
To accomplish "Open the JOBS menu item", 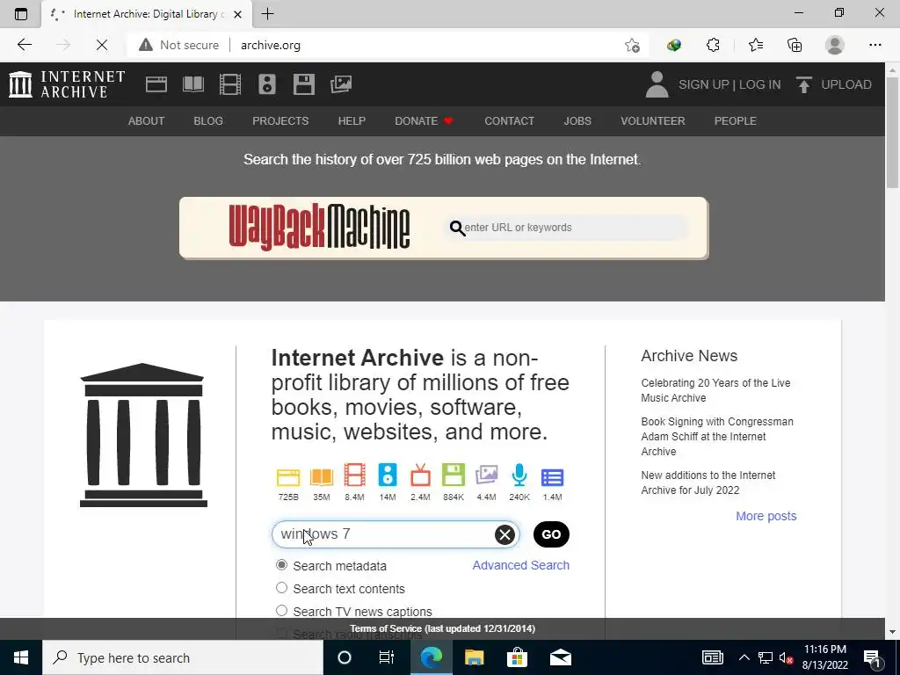I will 577,121.
